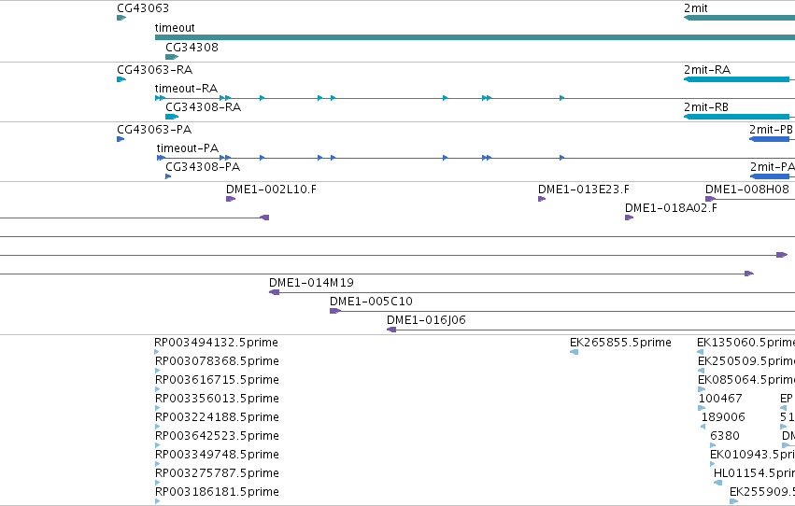Select the DME1-016J06 clone arrow
795x506 pixels.
click(x=391, y=330)
